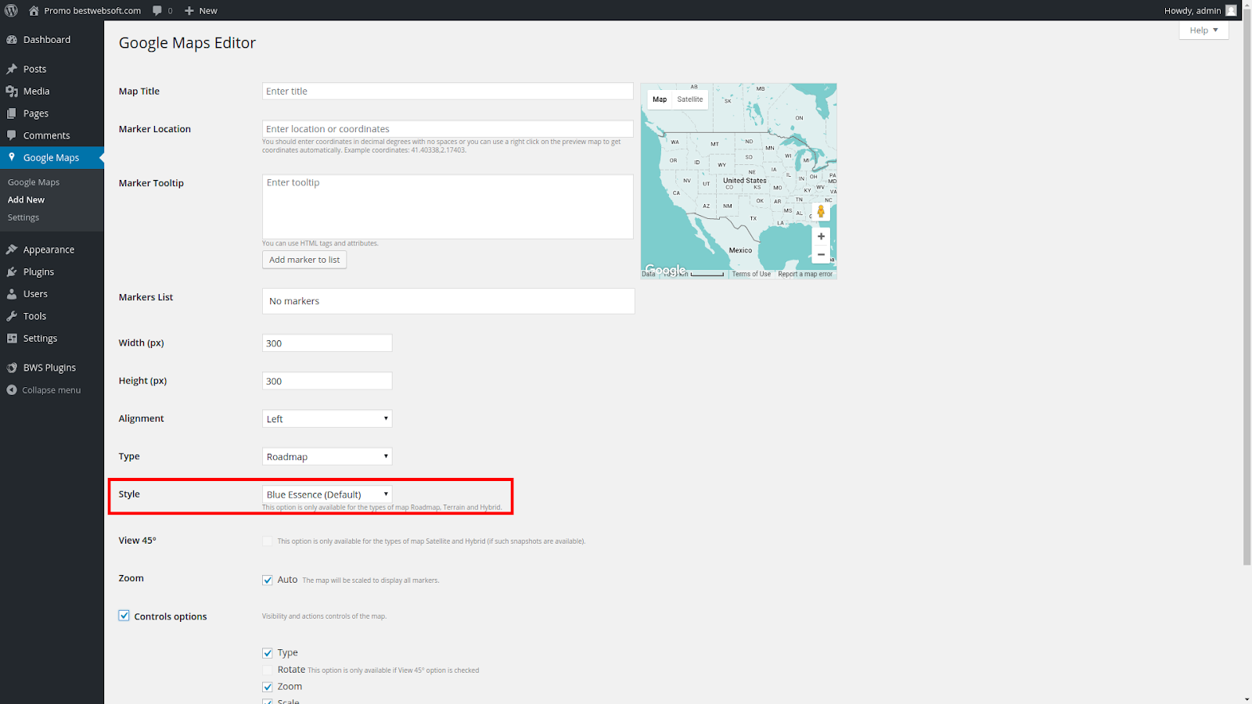Focus the Marker Location field
The image size is (1252, 704).
(448, 128)
